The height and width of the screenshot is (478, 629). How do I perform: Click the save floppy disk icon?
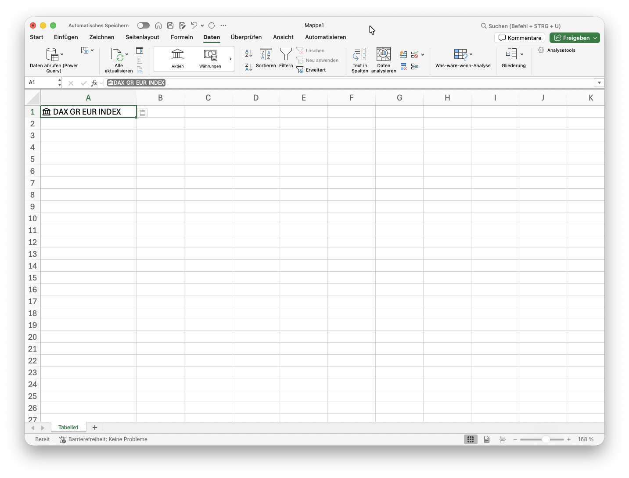[x=170, y=25]
